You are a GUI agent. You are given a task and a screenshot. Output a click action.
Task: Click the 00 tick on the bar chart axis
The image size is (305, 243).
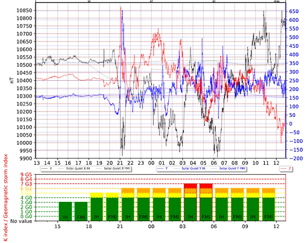click(x=152, y=227)
